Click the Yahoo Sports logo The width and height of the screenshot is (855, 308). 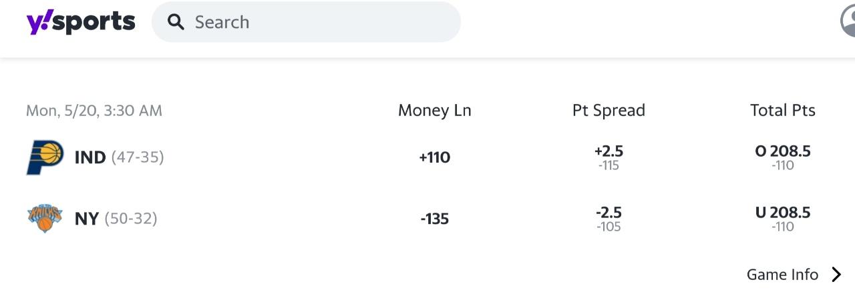pos(81,22)
